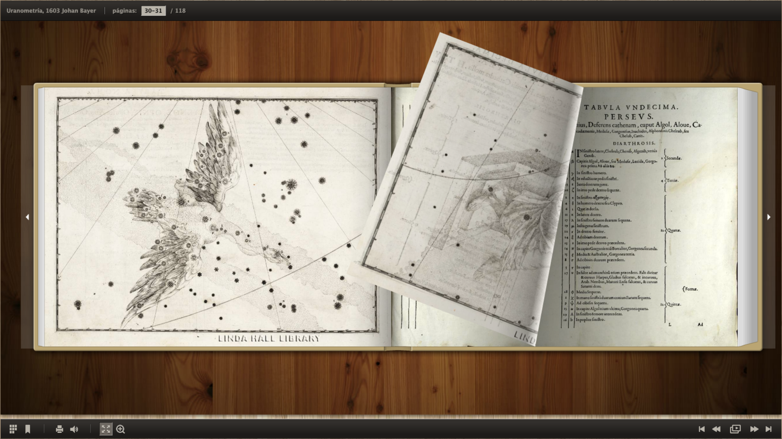Advance with the fast-forward icon
This screenshot has width=782, height=439.
coord(754,429)
